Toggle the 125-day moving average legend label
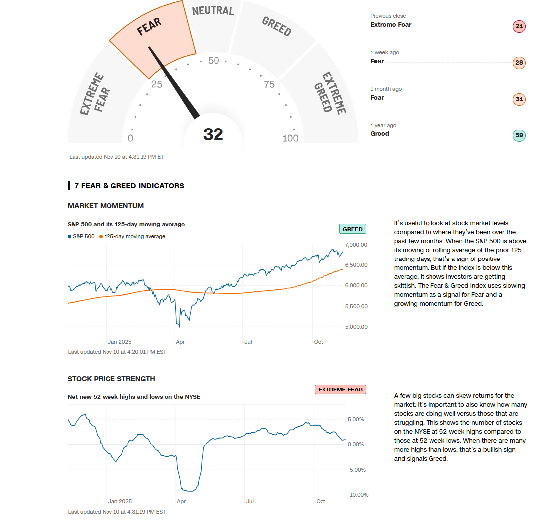538x520 pixels. (x=134, y=237)
